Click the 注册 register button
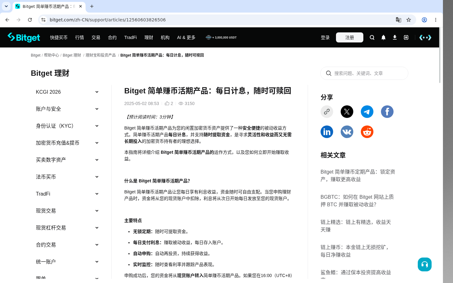The image size is (453, 283). 350,37
